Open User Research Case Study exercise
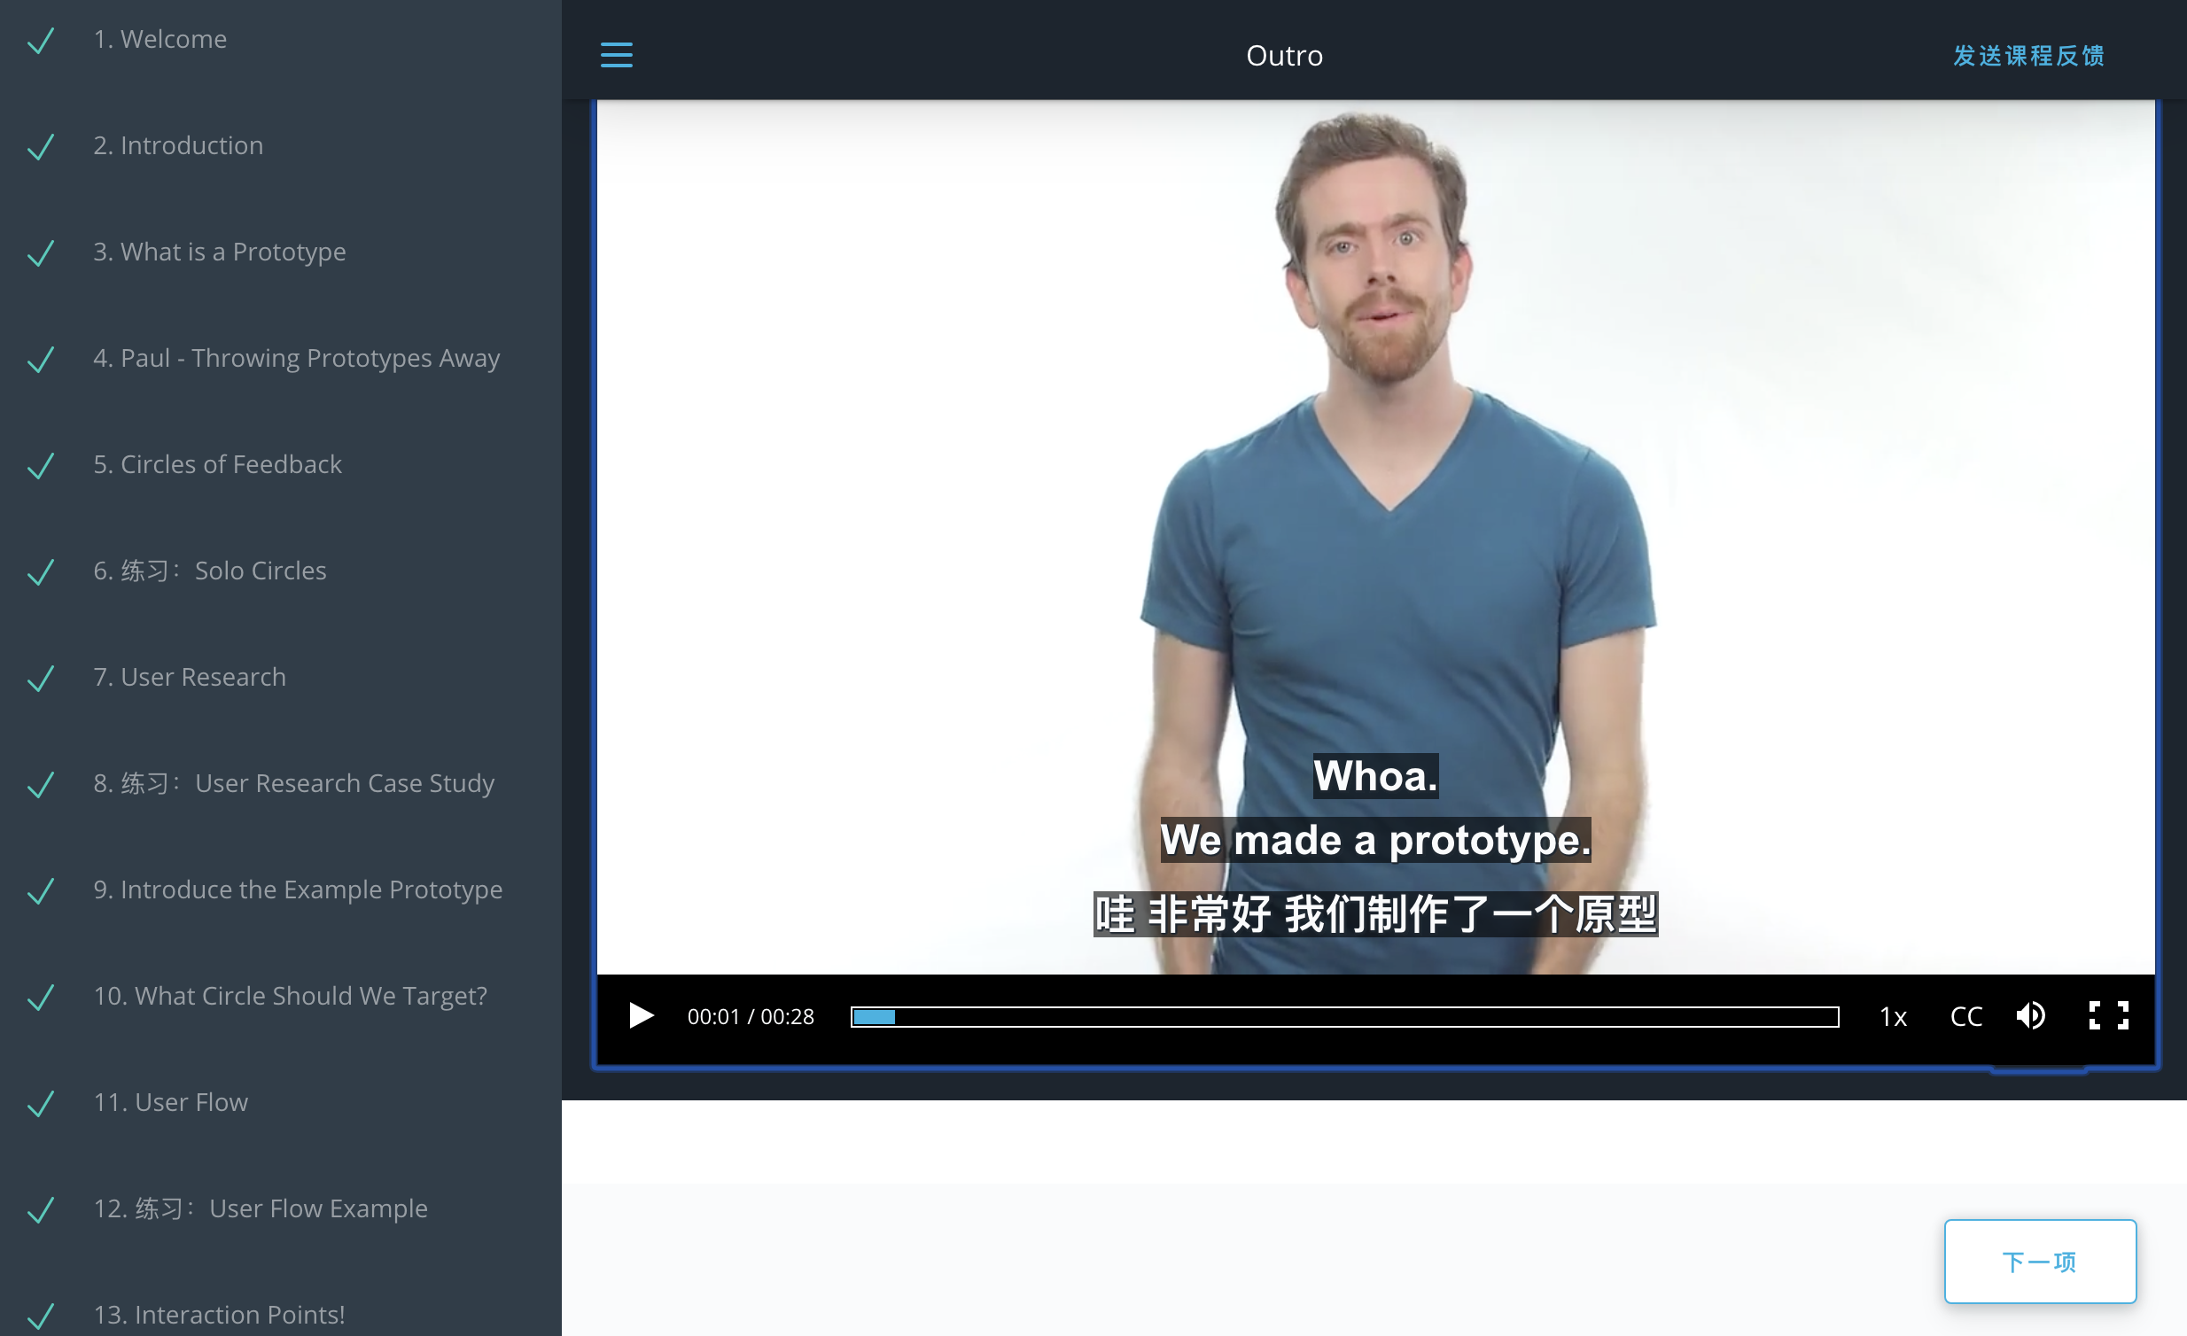 [294, 783]
